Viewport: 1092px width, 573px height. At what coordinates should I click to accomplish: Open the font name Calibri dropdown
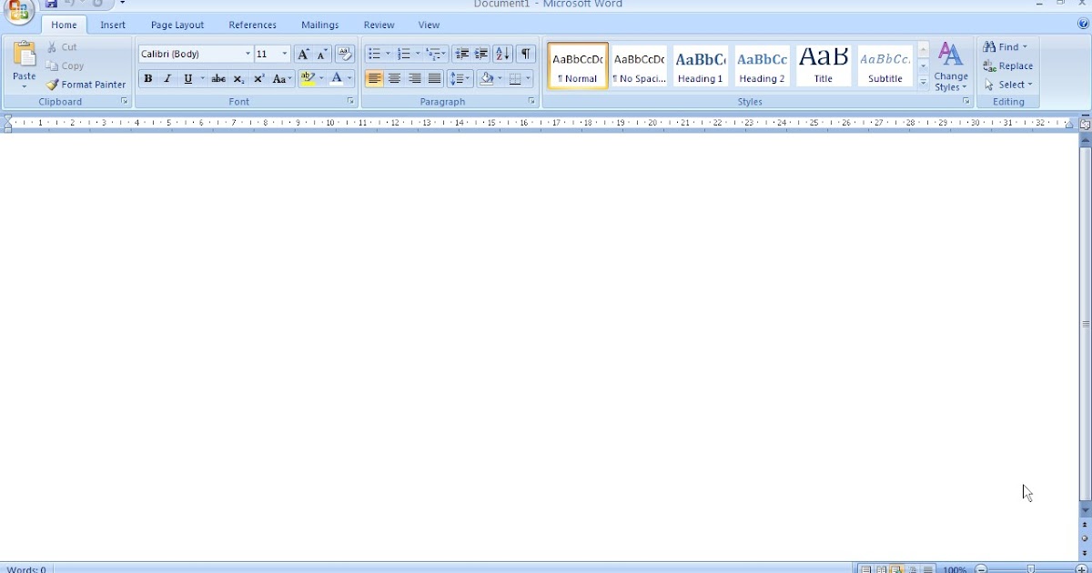248,55
